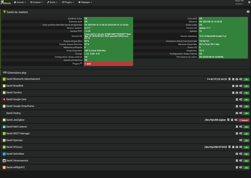Expand the Santé wifilightV2 panel
251x178 pixels.
pos(15,167)
